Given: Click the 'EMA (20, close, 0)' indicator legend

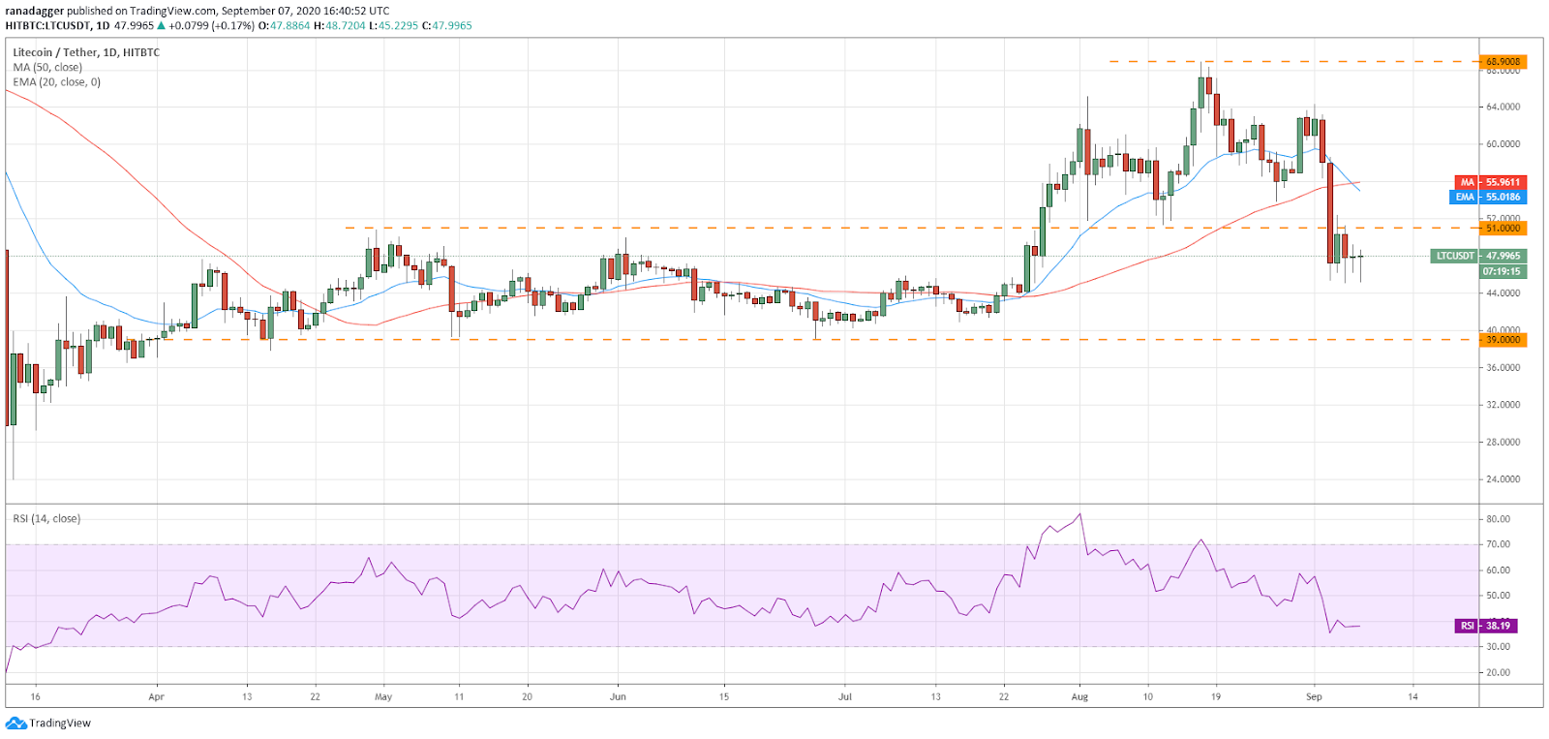Looking at the screenshot, I should pos(56,82).
